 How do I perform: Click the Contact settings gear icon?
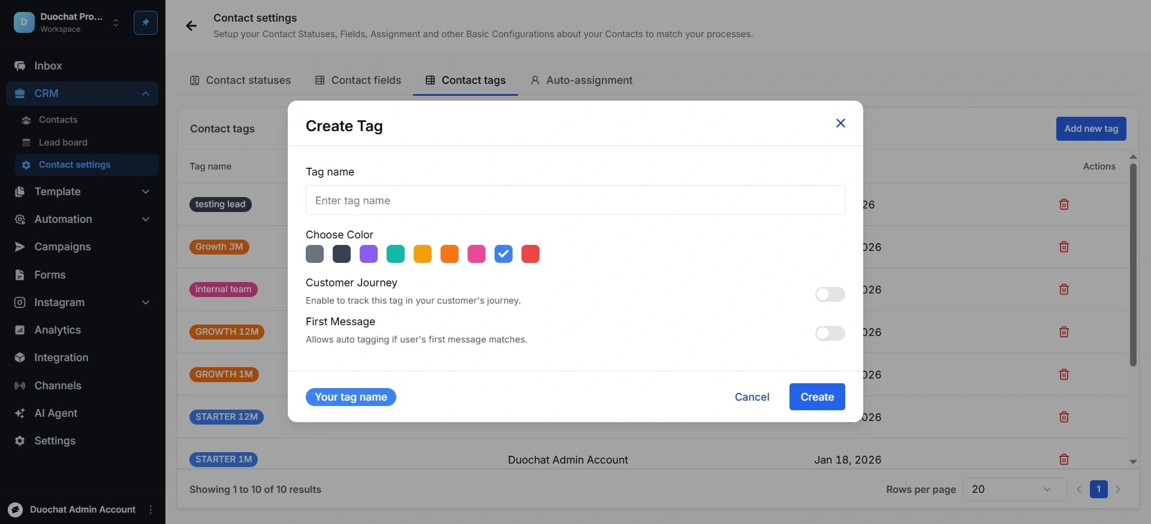pos(26,165)
